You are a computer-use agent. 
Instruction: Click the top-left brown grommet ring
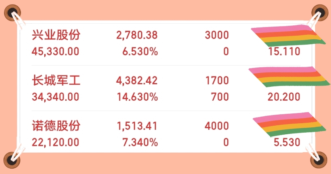pyautogui.click(x=12, y=13)
